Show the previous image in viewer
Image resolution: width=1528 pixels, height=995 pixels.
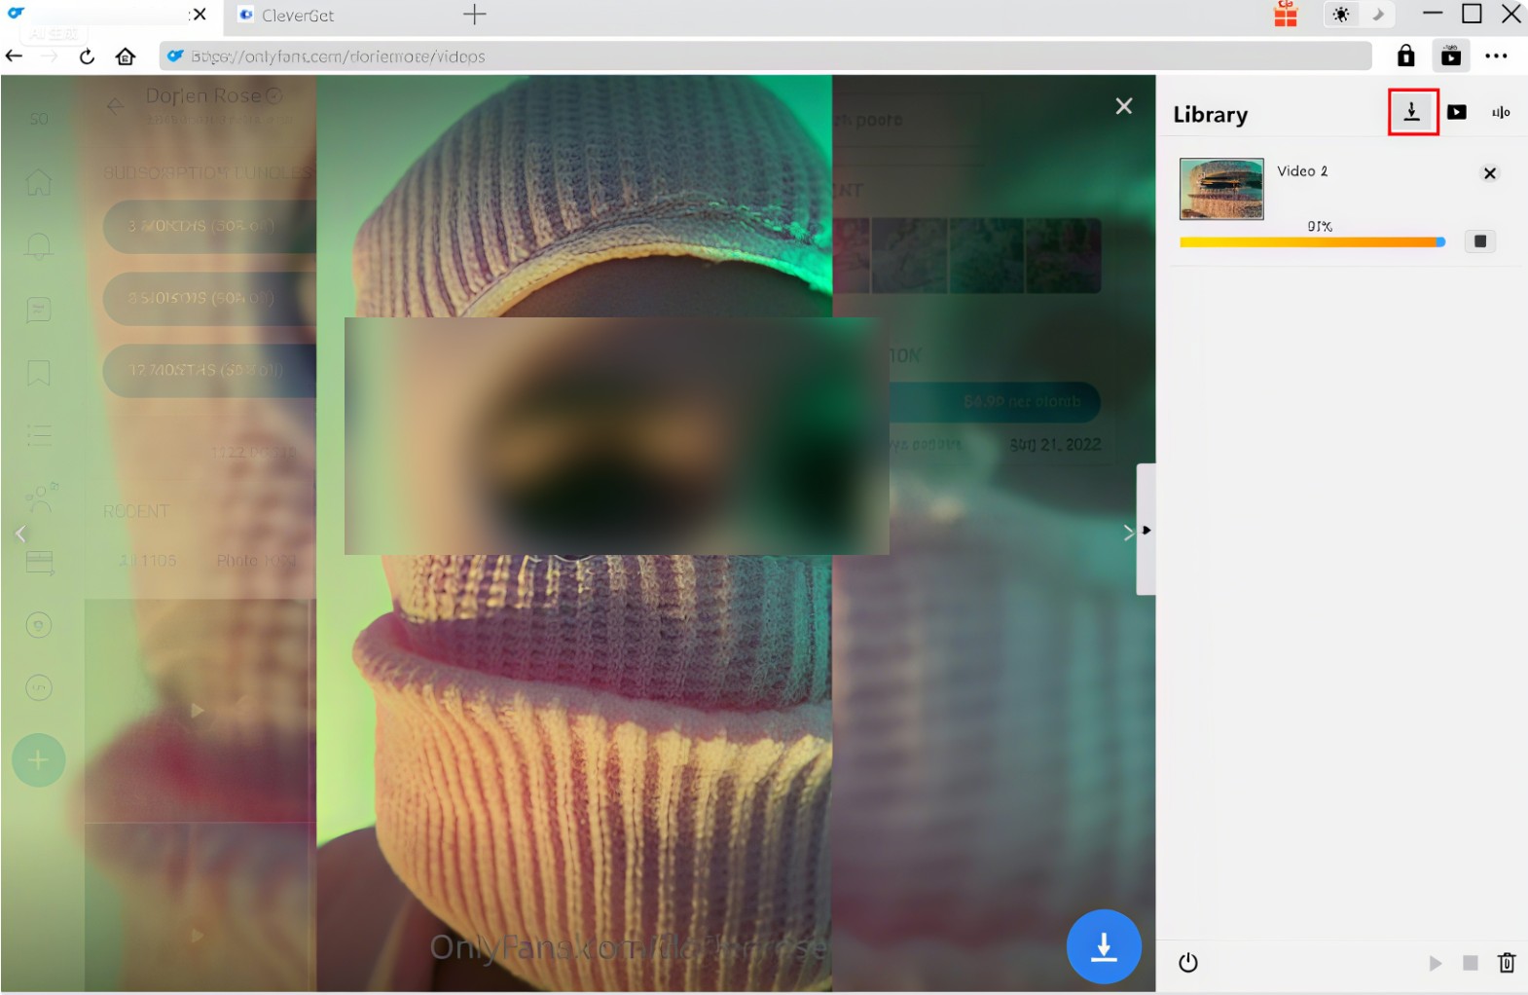tap(20, 534)
